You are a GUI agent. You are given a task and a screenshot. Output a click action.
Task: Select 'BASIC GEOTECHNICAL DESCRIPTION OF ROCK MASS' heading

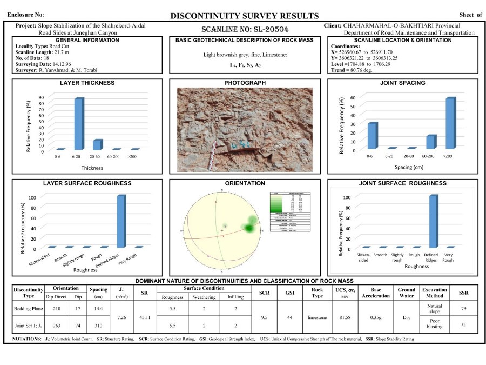[x=245, y=40]
